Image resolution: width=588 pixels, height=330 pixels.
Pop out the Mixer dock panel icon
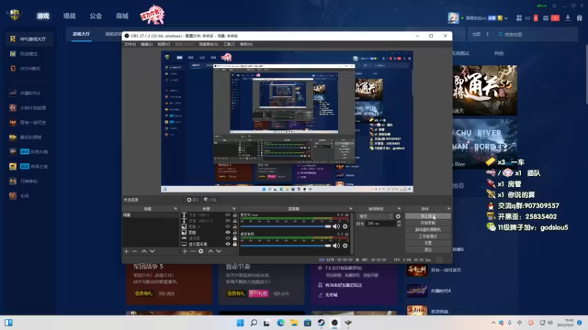click(351, 209)
